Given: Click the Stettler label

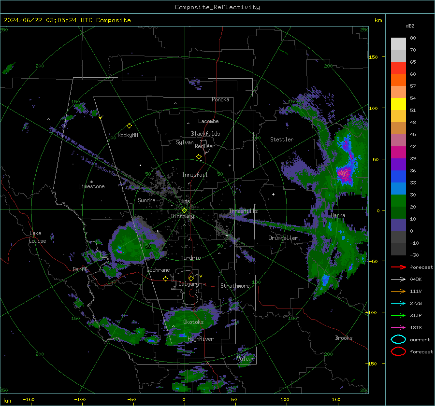Looking at the screenshot, I should click(x=282, y=140).
